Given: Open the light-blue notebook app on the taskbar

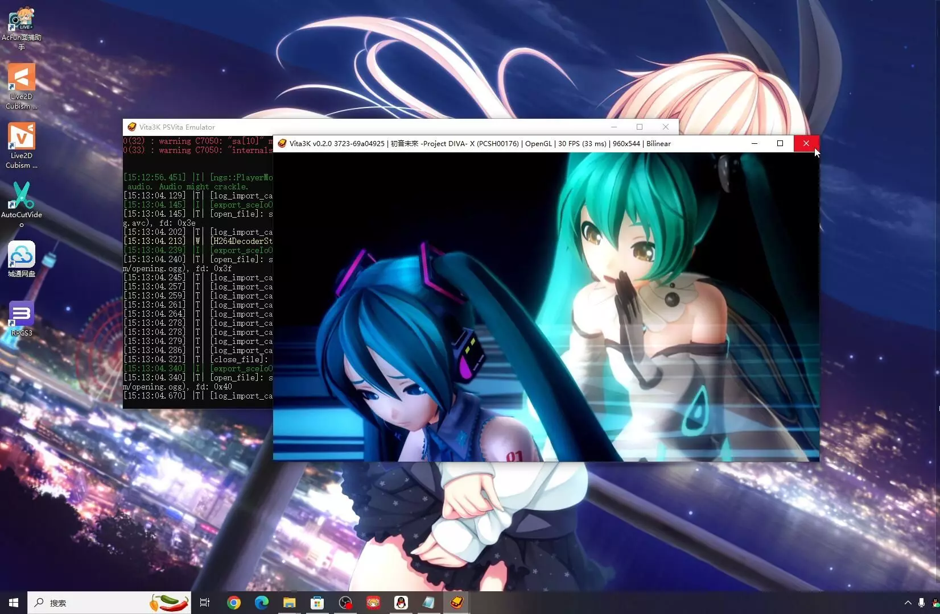Looking at the screenshot, I should (428, 603).
